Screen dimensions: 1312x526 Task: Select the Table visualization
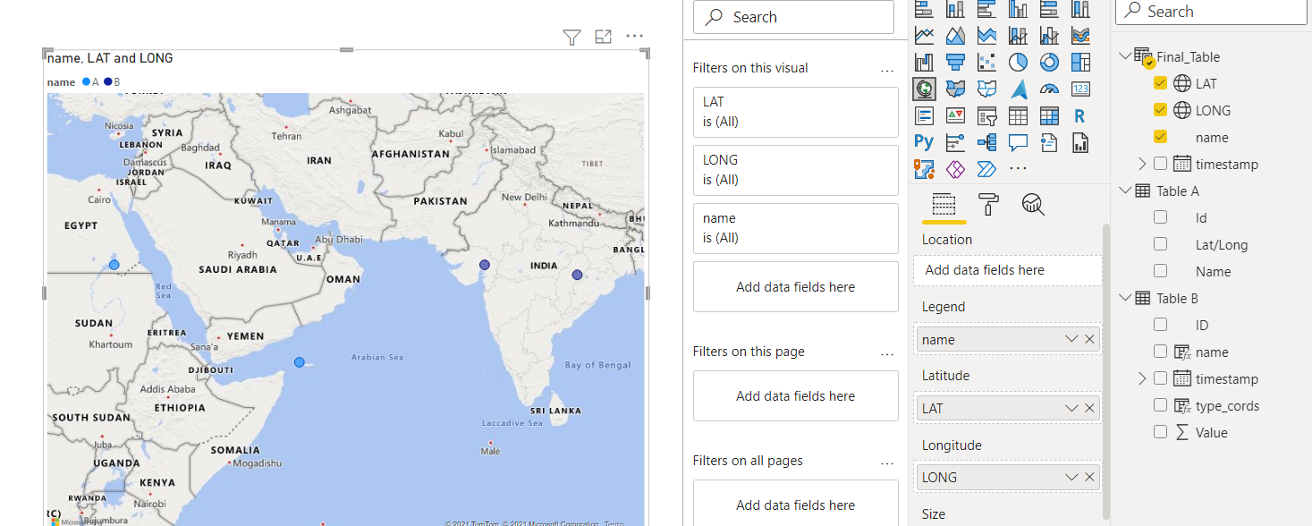pos(1018,115)
